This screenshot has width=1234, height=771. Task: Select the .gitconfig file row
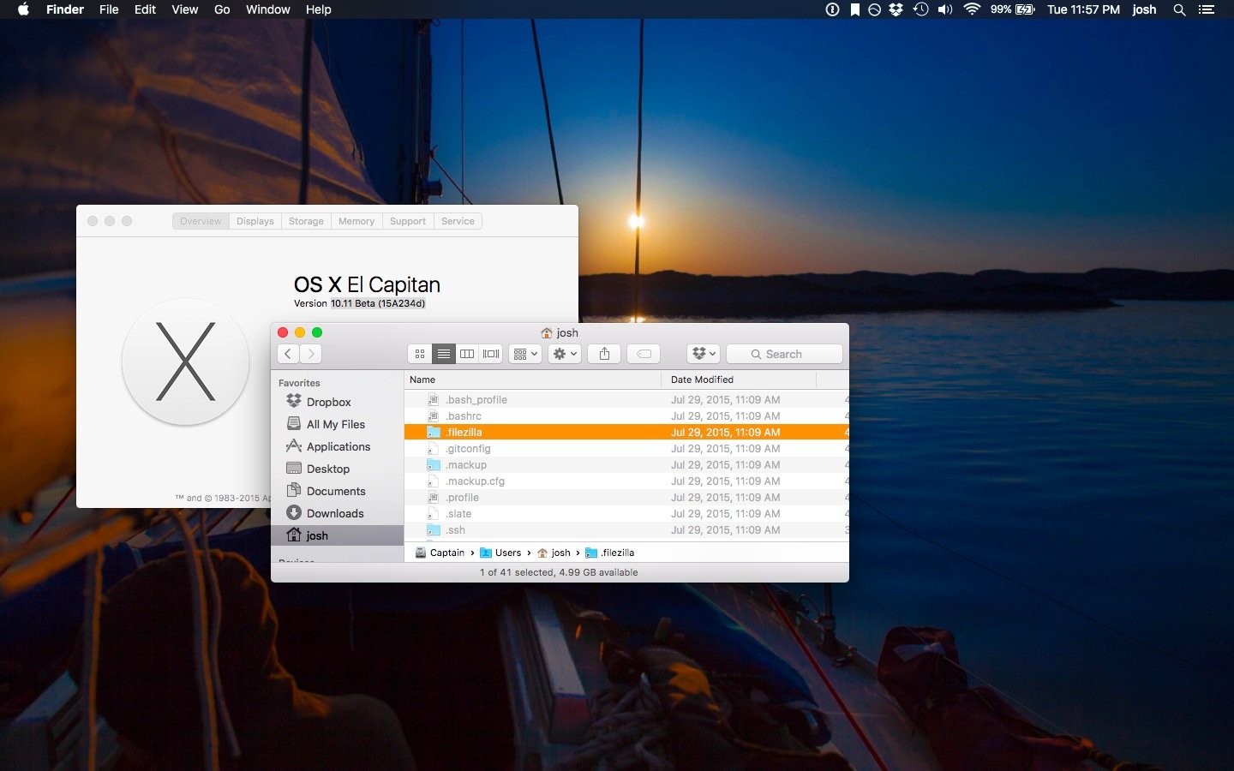(x=626, y=449)
